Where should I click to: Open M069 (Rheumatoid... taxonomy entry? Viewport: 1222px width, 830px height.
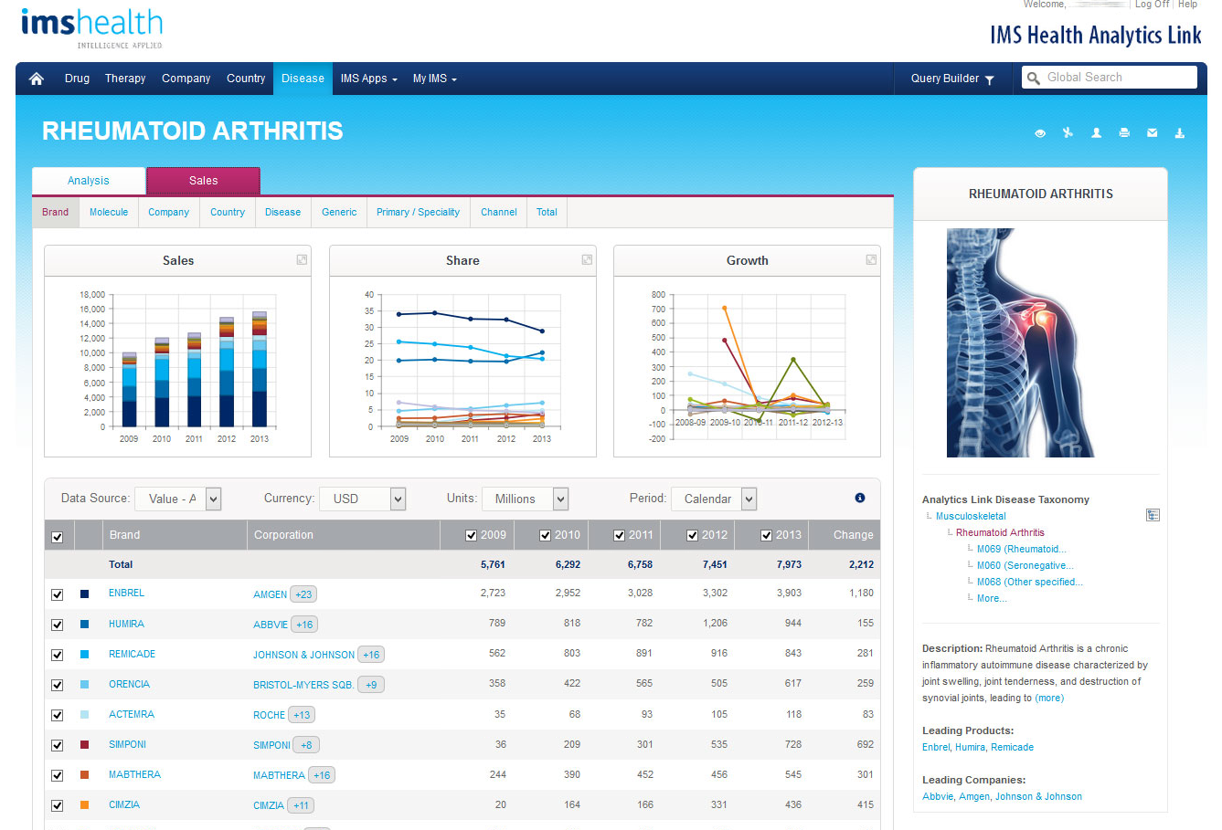tap(1021, 549)
